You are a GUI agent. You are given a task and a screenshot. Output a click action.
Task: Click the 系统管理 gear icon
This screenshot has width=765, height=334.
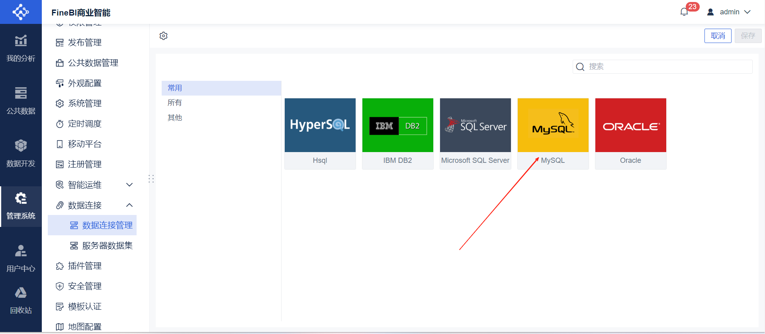(60, 104)
